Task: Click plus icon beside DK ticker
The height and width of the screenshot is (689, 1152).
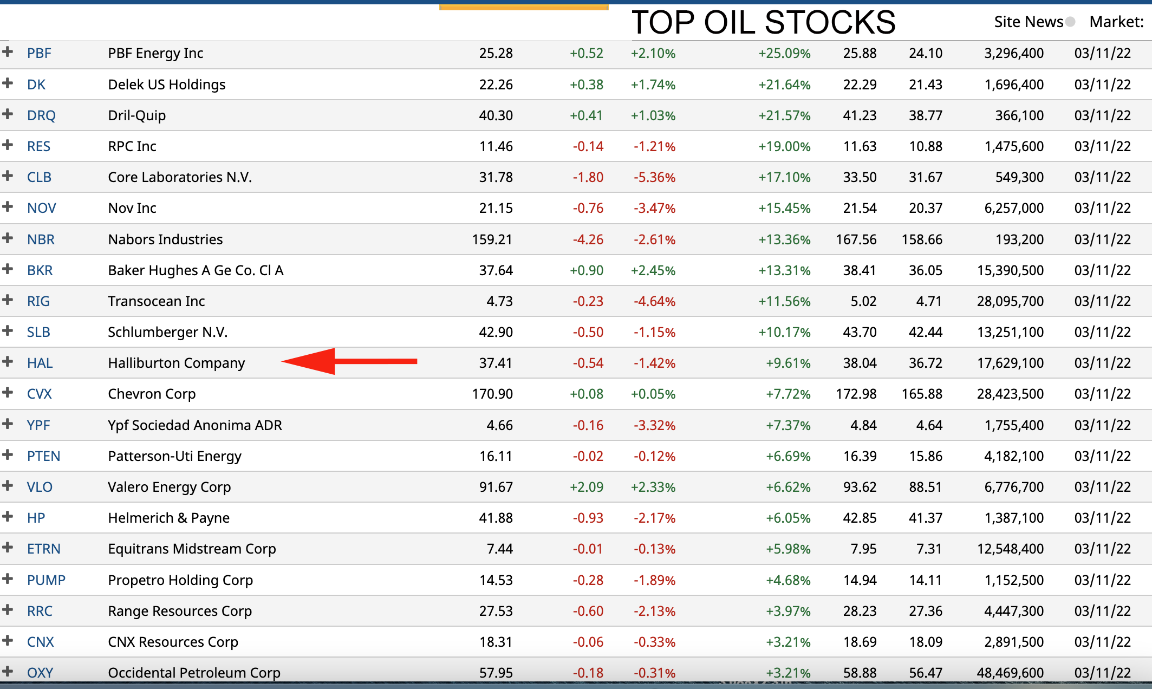Action: 8,83
